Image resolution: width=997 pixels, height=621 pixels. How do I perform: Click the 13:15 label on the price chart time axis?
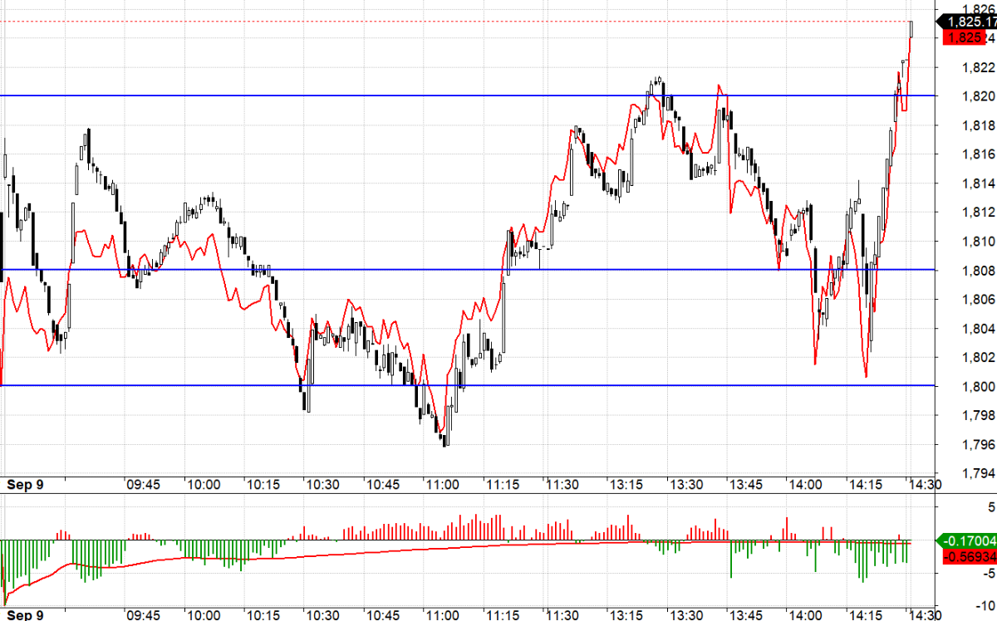pyautogui.click(x=627, y=485)
